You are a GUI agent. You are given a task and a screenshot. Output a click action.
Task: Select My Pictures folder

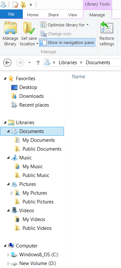[35, 193]
